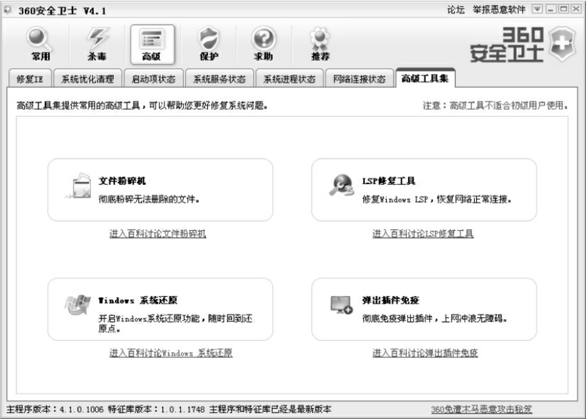
Task: Click the Windows 系统还原 restore icon
Action: click(78, 305)
